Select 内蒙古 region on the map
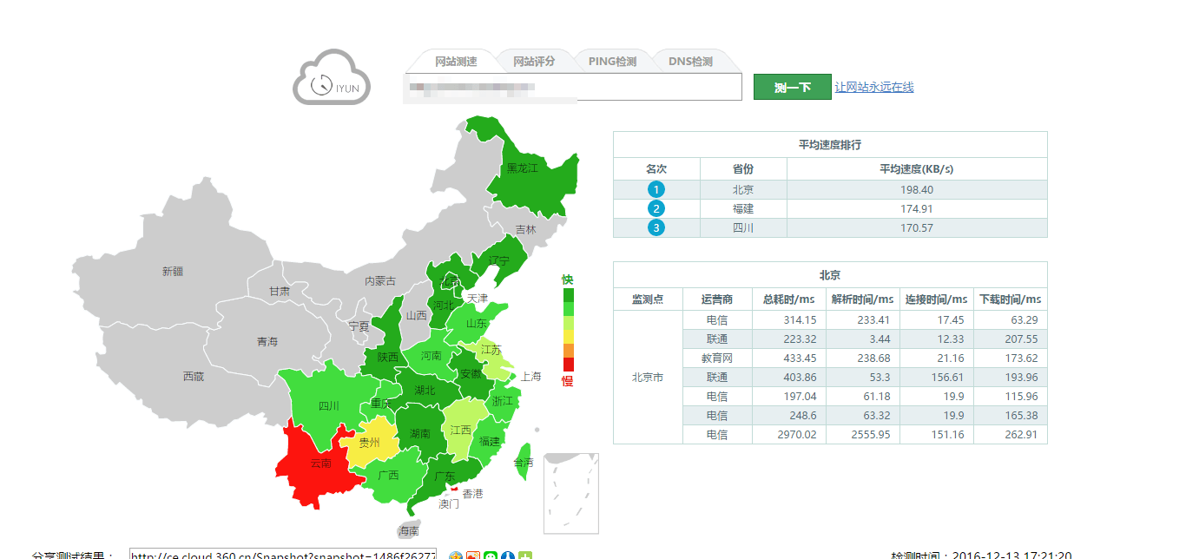 [x=379, y=281]
